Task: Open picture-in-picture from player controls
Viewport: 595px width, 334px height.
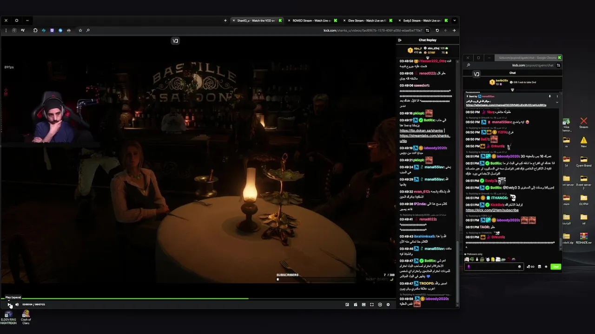Action: point(347,304)
